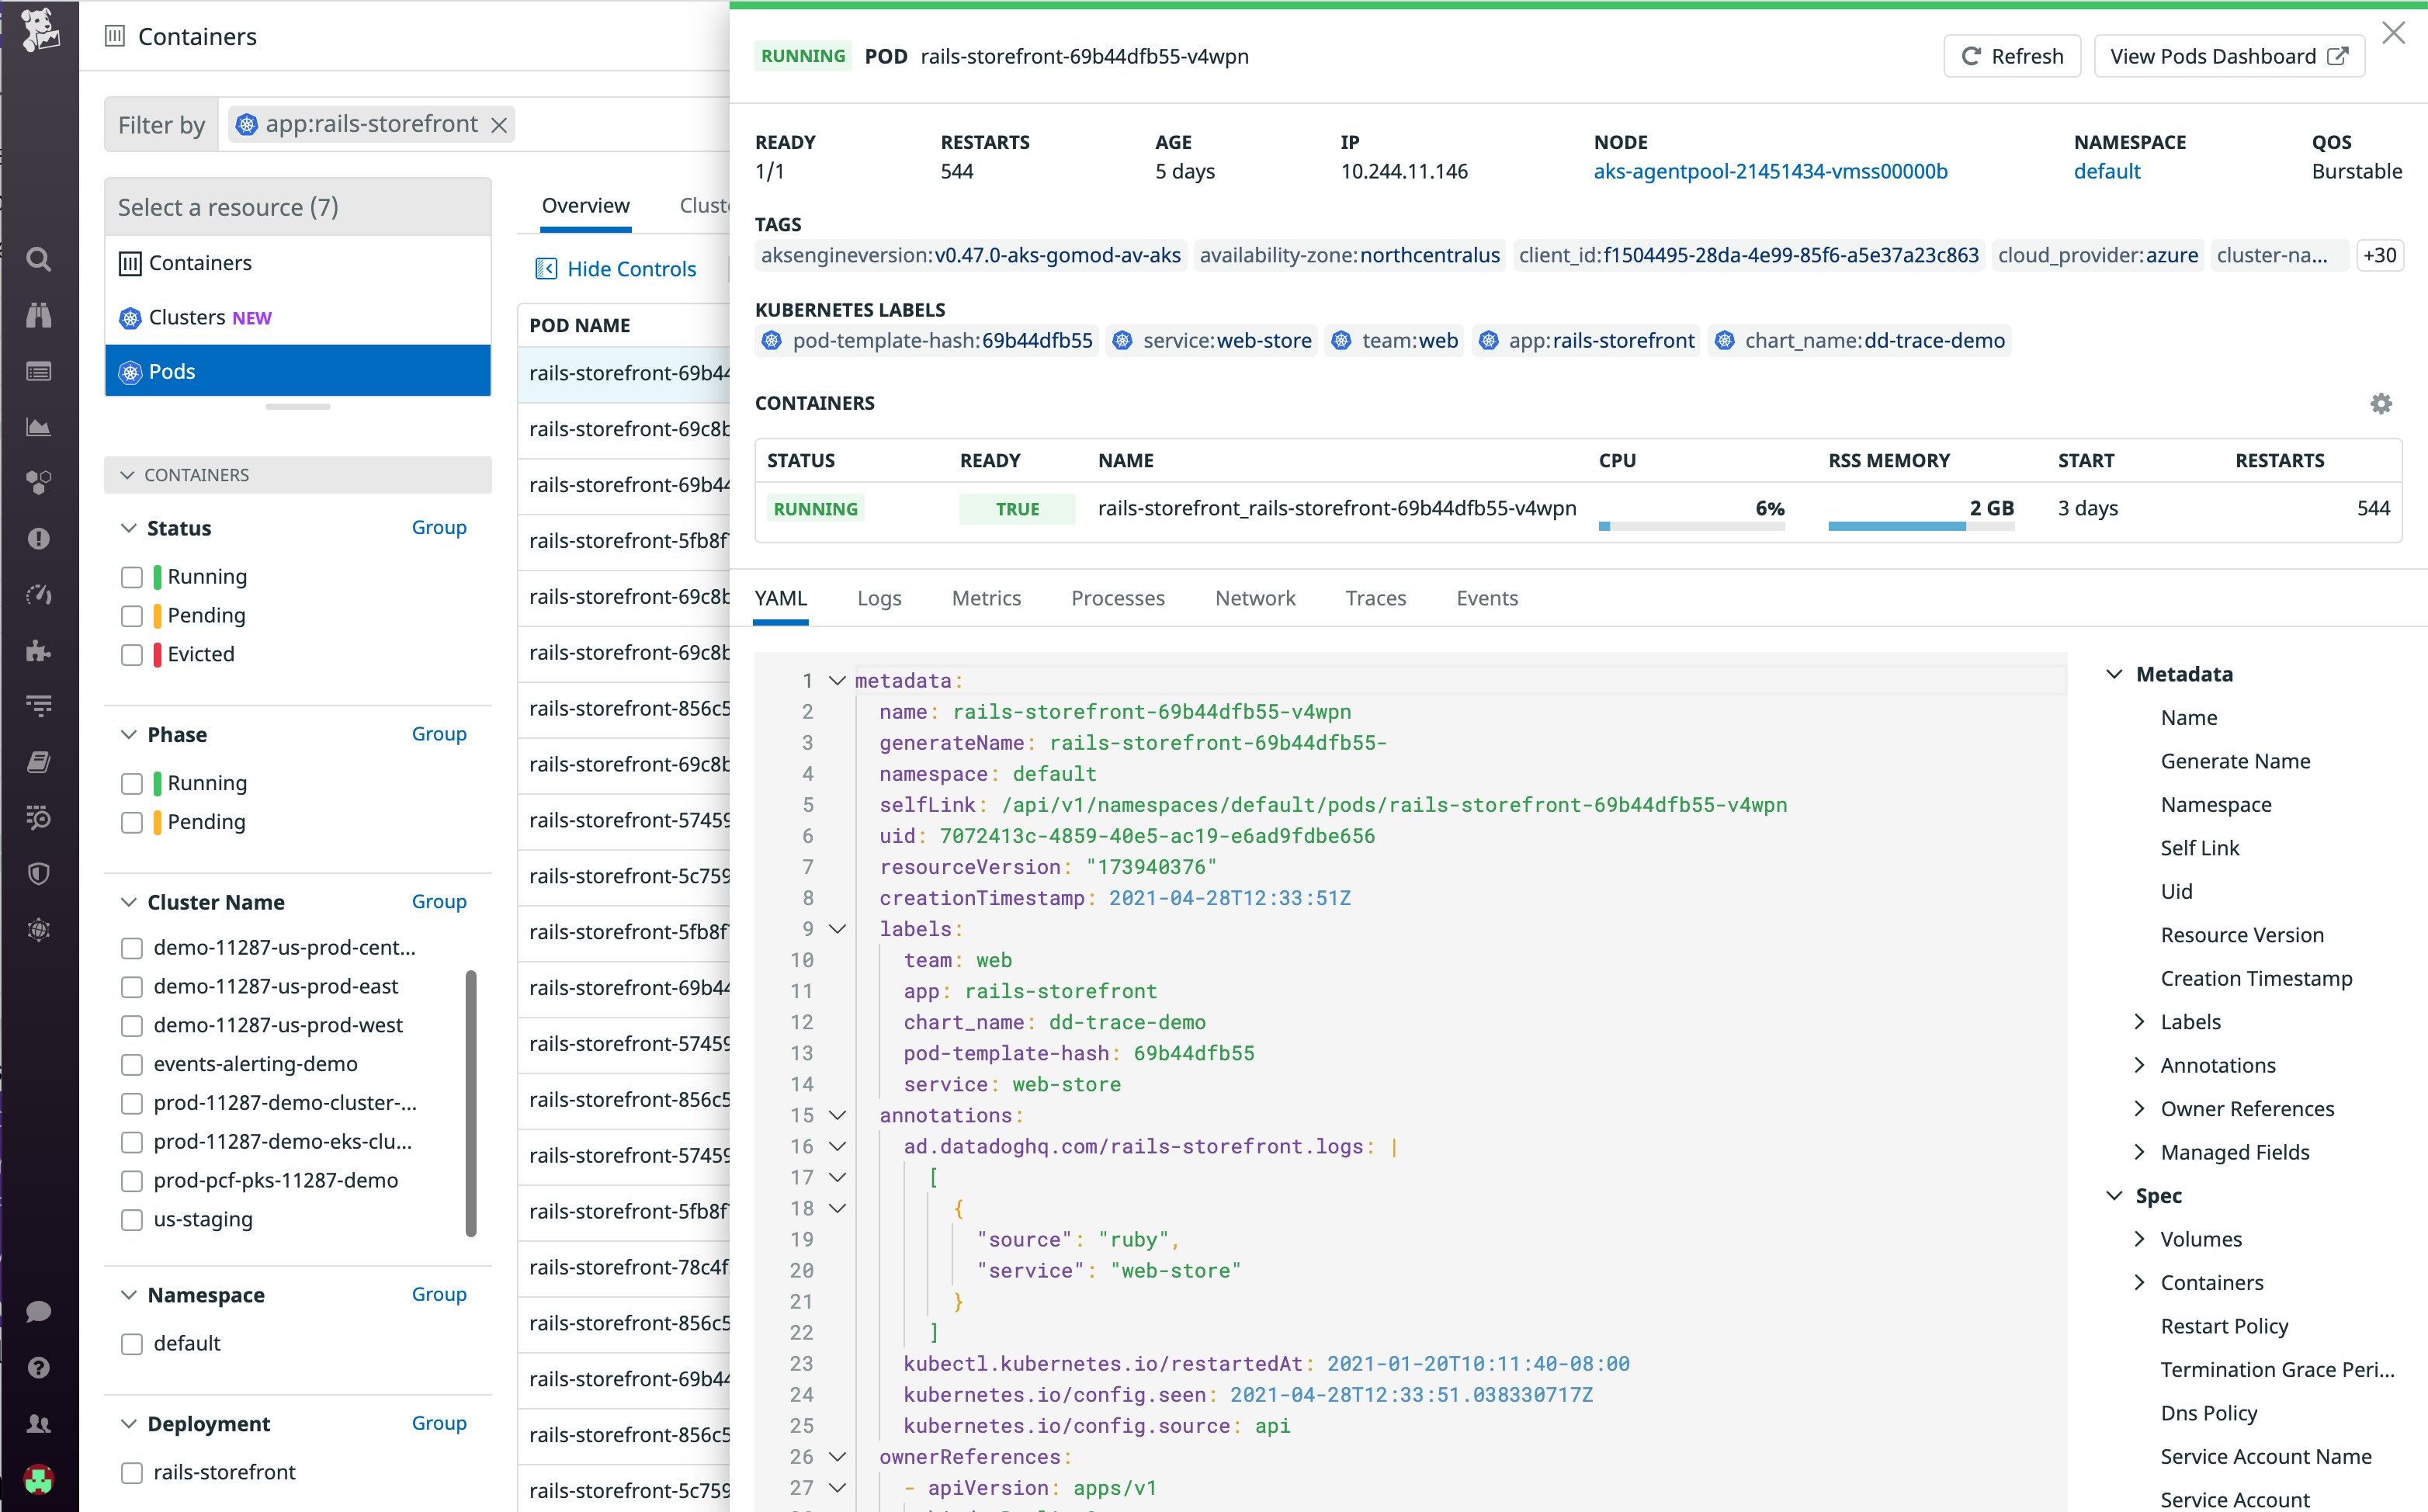The width and height of the screenshot is (2428, 1512).
Task: Open the aks-agentpool node link
Action: 1770,171
